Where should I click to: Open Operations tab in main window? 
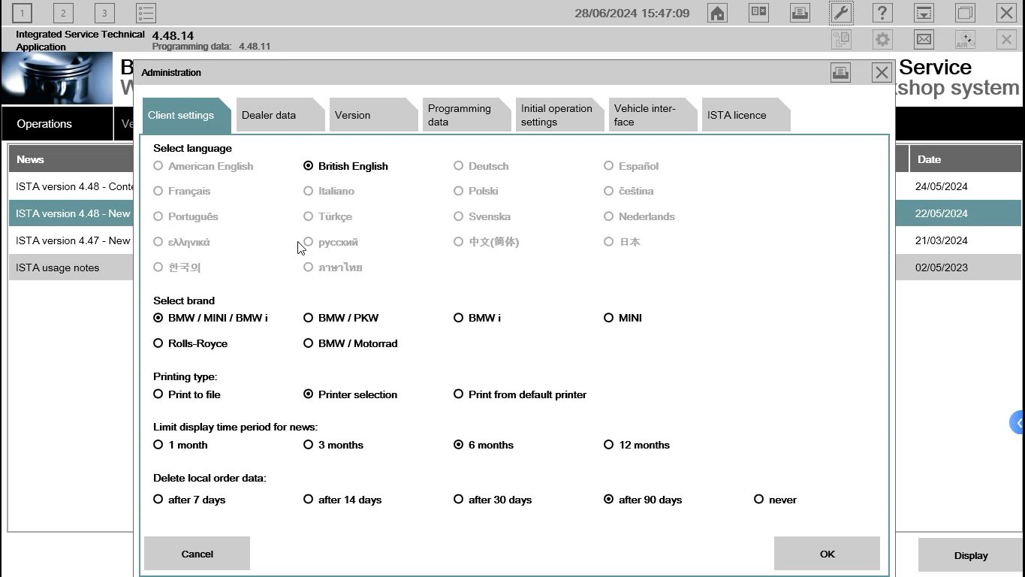click(x=57, y=124)
